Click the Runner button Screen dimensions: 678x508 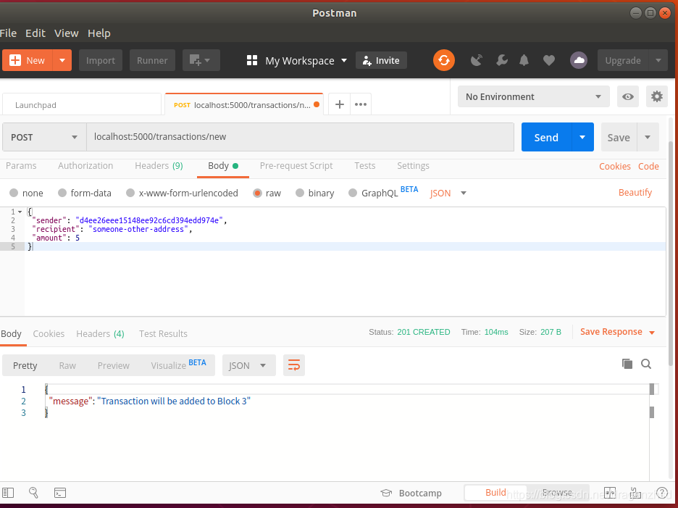coord(152,60)
